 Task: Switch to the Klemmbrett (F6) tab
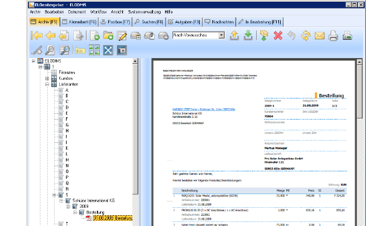point(79,22)
